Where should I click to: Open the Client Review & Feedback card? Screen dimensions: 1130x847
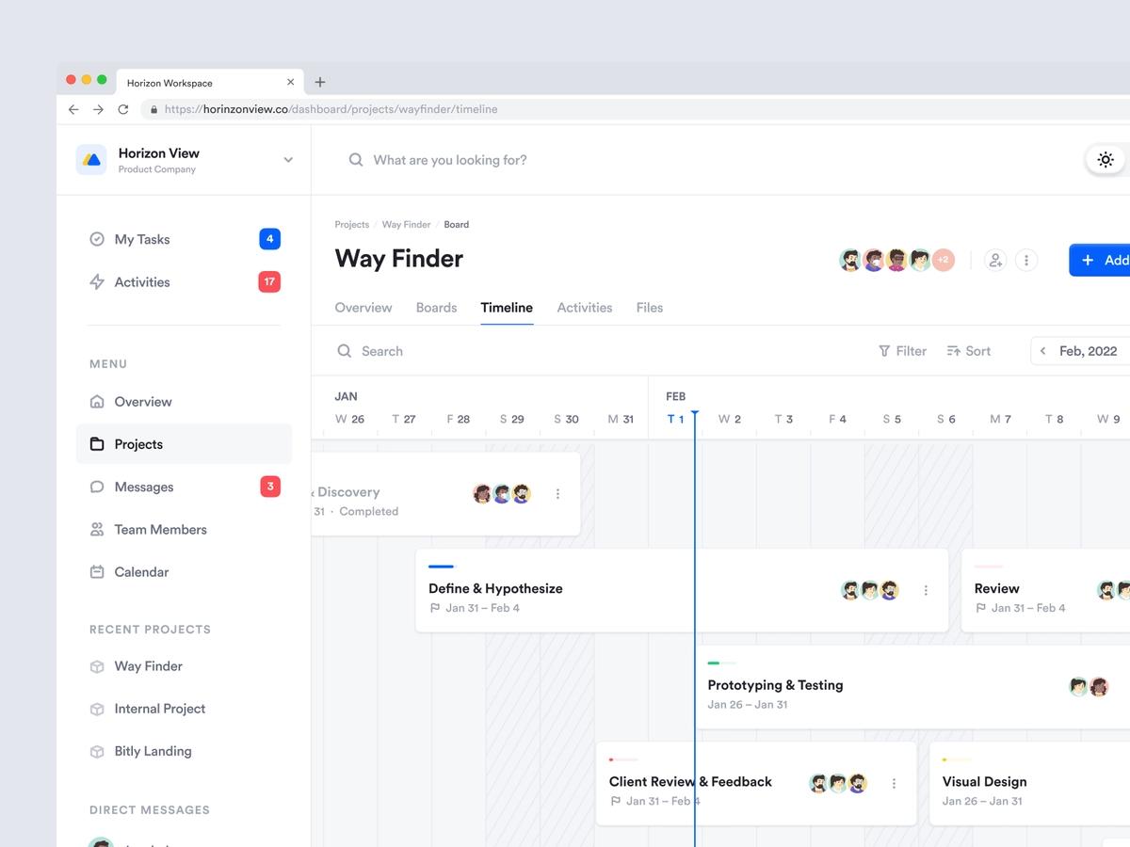[x=756, y=783]
